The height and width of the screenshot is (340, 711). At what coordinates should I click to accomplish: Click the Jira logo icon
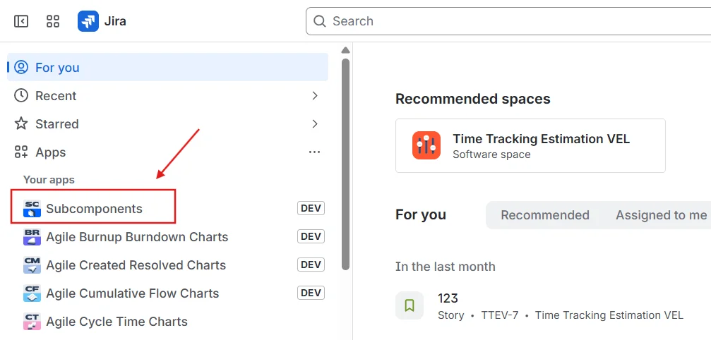click(88, 21)
